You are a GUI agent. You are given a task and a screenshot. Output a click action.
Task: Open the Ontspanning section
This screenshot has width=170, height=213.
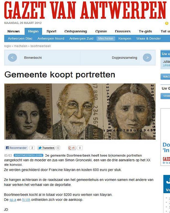click(x=76, y=31)
